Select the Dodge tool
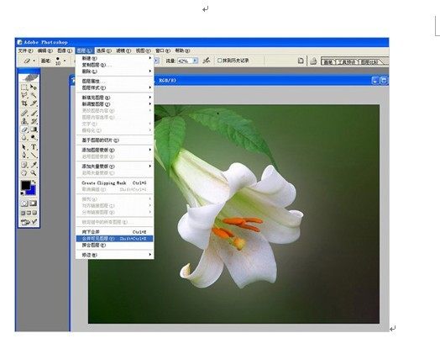 click(34, 137)
